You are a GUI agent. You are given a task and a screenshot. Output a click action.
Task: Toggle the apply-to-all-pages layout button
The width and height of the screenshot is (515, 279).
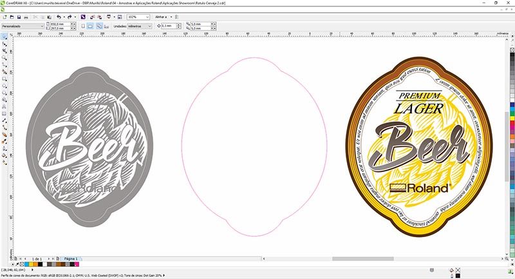(x=99, y=26)
